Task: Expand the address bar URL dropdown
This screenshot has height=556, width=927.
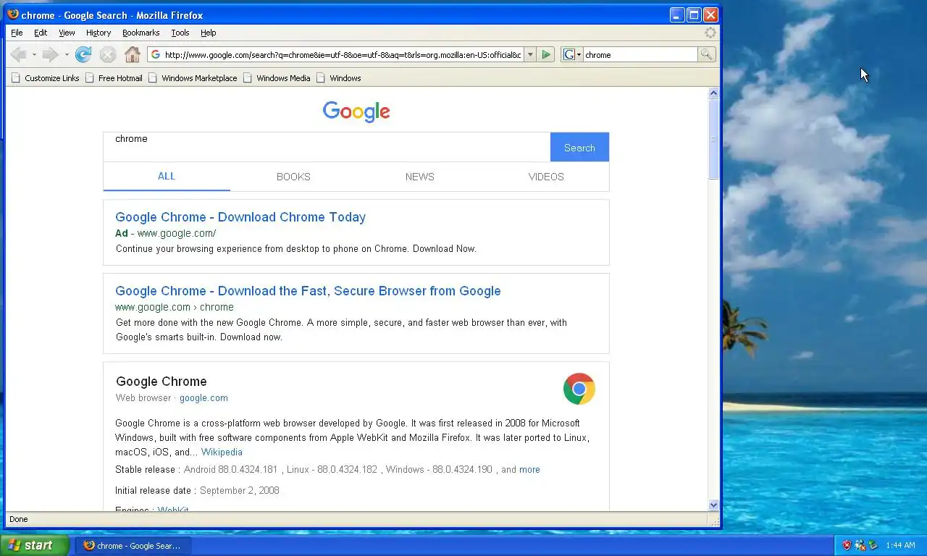Action: (529, 54)
